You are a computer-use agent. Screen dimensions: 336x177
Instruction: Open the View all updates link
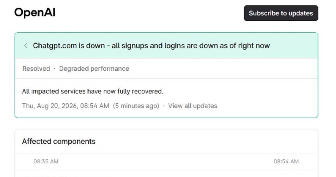coord(193,106)
